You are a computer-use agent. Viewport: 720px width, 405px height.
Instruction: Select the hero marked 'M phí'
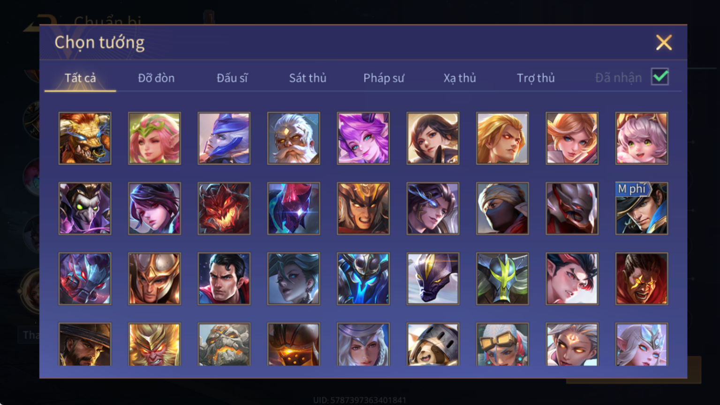[642, 208]
